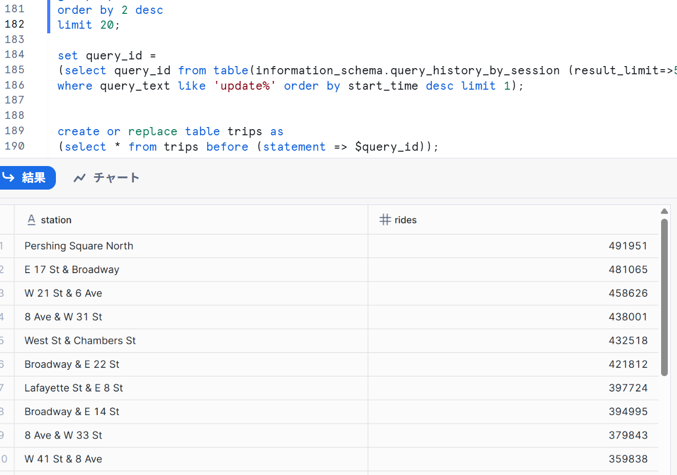Click the rides value 458626
The width and height of the screenshot is (677, 475).
tap(628, 293)
